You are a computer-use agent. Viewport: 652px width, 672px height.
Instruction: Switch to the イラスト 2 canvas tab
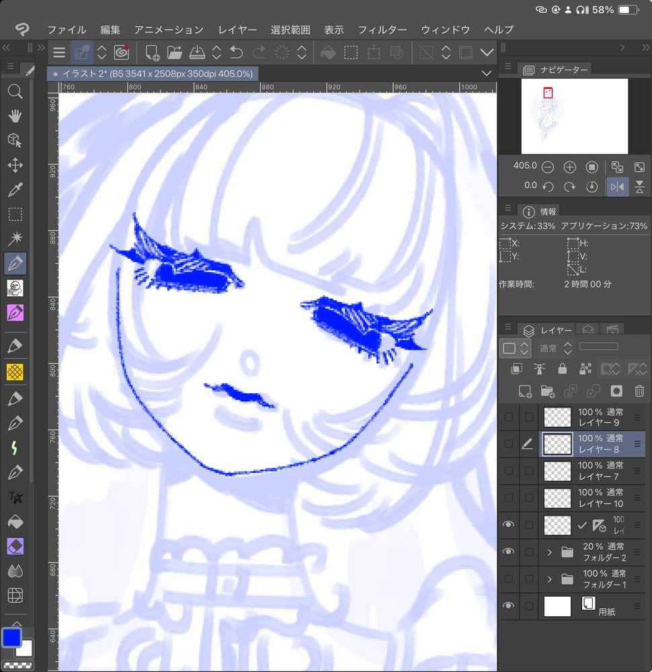pos(153,74)
